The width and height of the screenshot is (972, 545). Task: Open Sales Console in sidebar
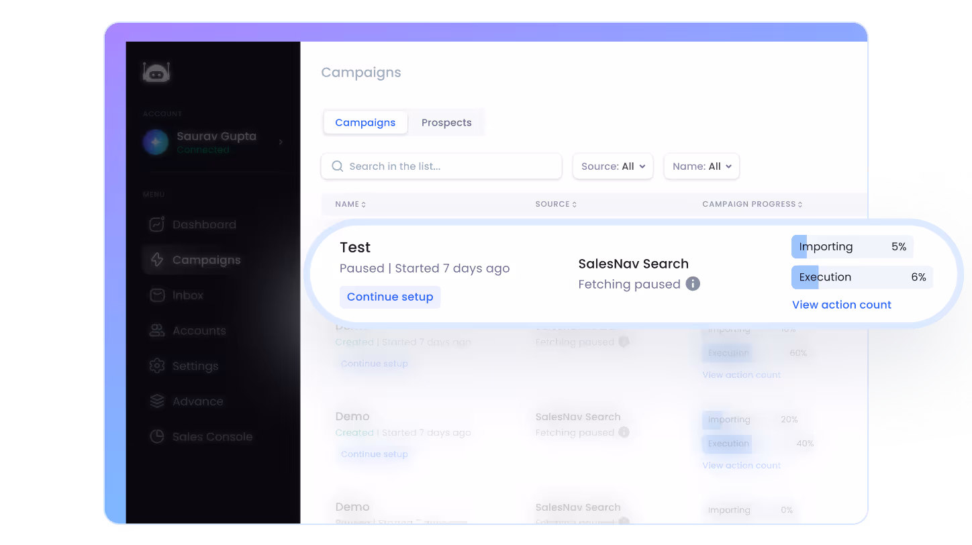pos(212,437)
